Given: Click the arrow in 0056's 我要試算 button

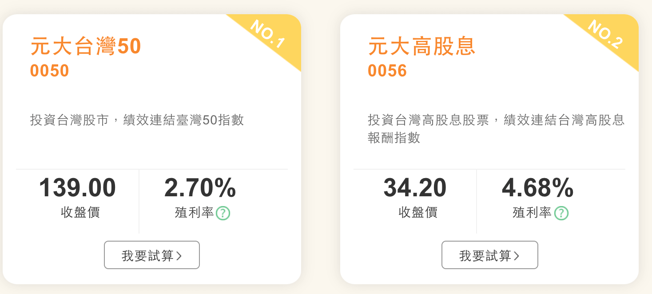Looking at the screenshot, I should (517, 256).
